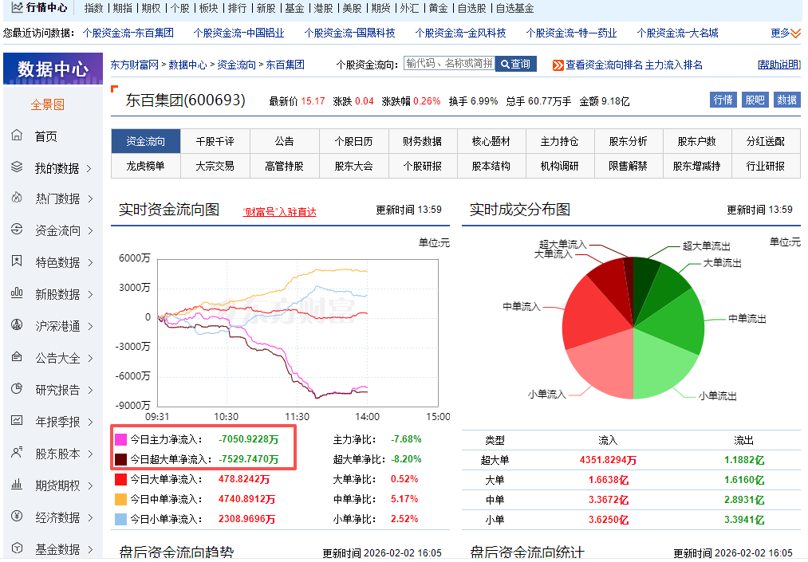Click 查看资金流向排名 主力流入排名 link

[634, 65]
